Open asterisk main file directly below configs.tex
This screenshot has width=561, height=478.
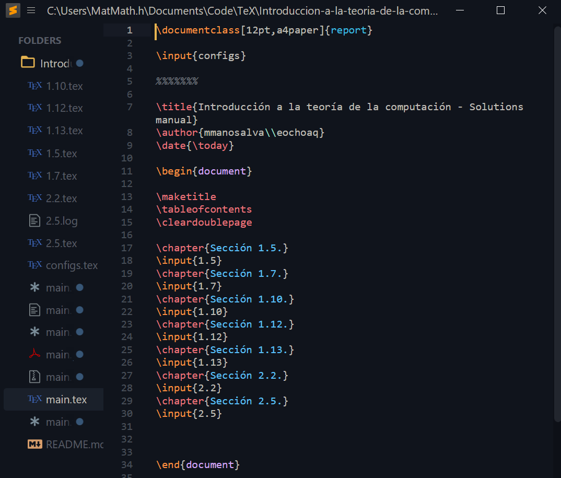pos(59,287)
